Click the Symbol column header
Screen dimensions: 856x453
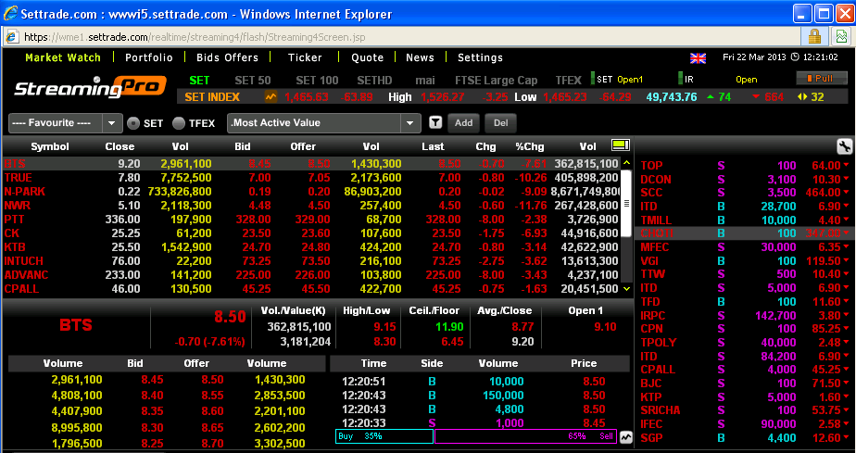coord(50,146)
